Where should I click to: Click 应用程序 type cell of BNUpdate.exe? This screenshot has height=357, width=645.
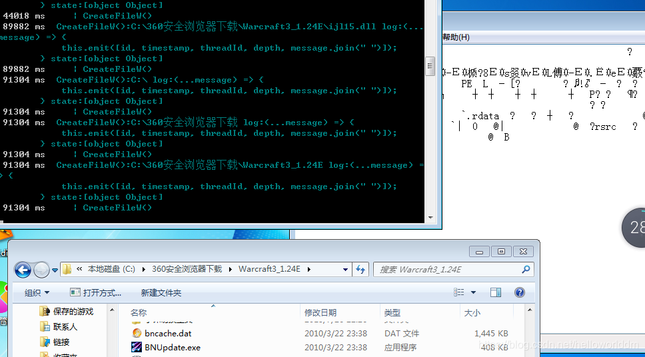tap(400, 348)
